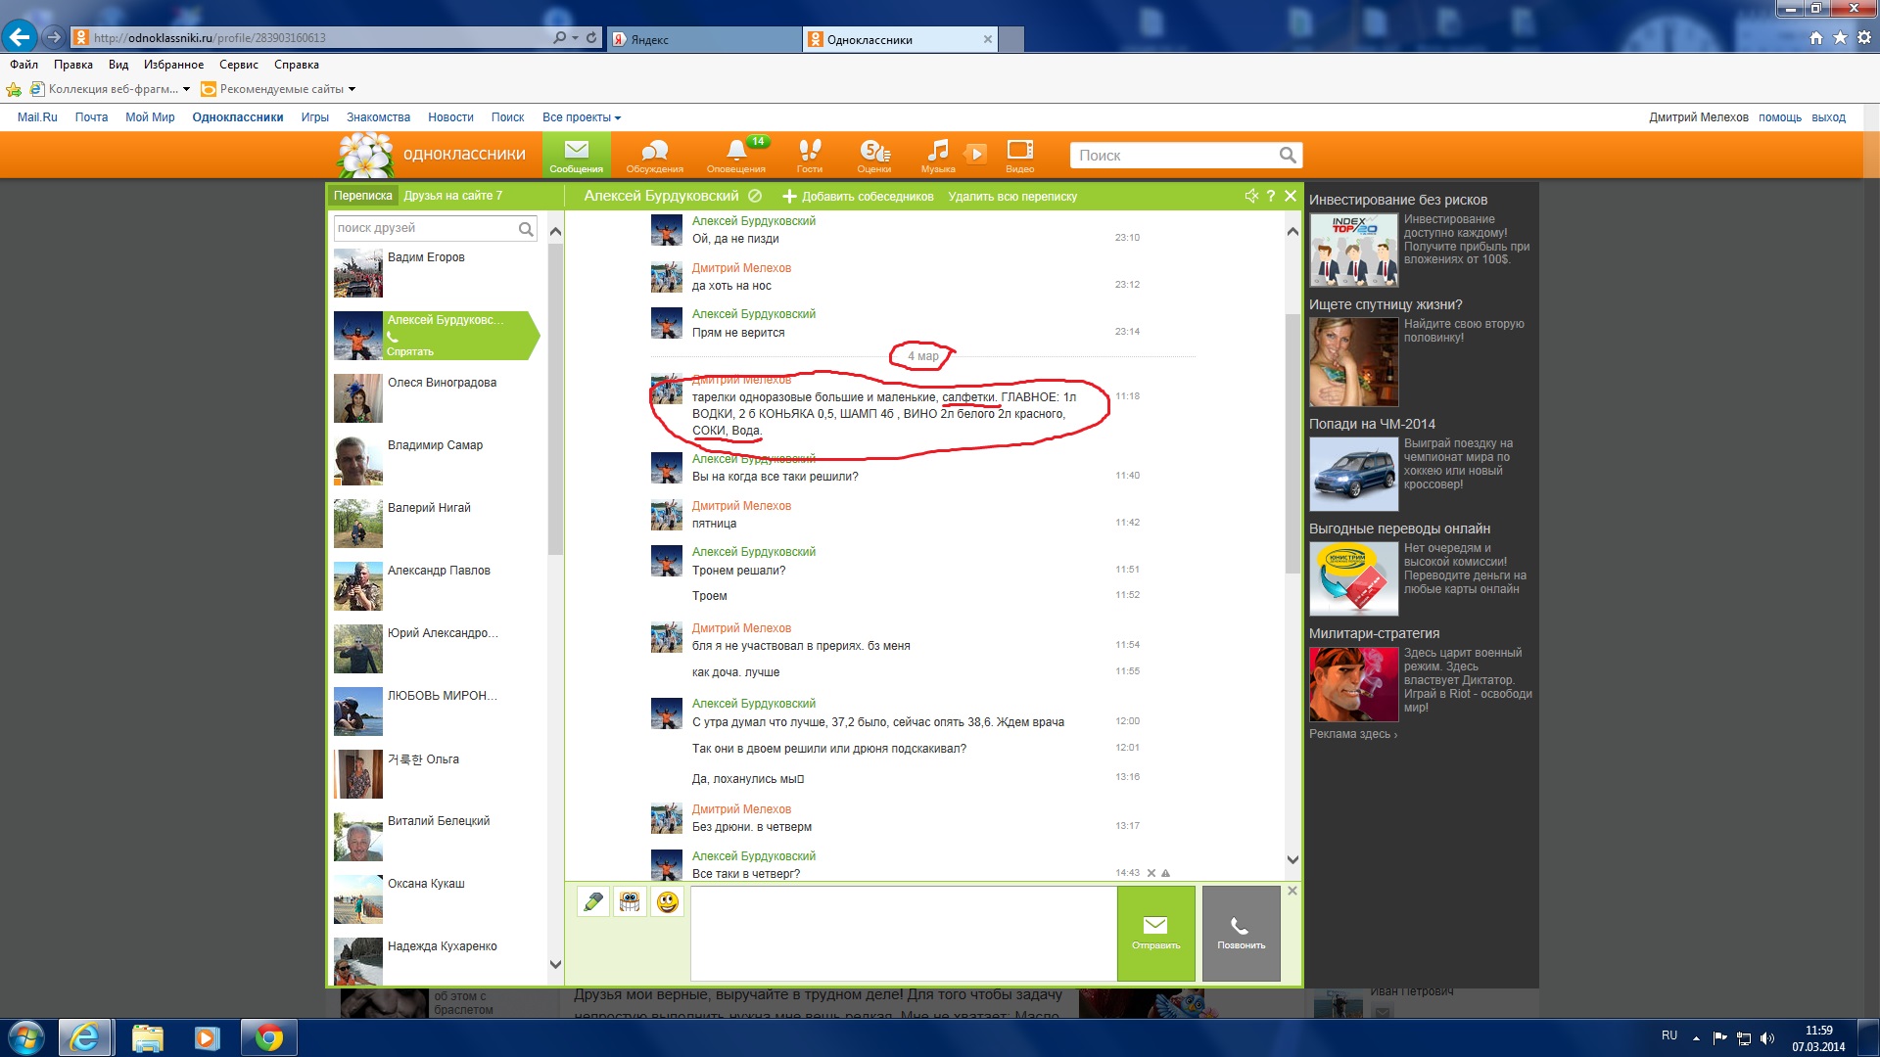The image size is (1880, 1057).
Task: Click the smiley emoticon picker
Action: click(667, 902)
